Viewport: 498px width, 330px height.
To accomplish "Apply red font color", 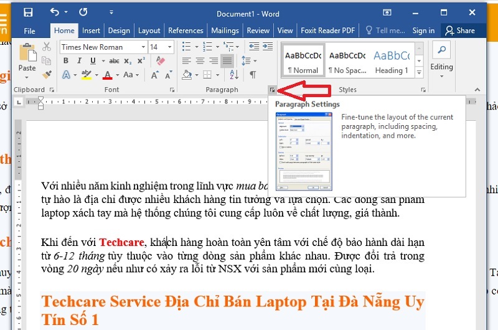I will (108, 75).
